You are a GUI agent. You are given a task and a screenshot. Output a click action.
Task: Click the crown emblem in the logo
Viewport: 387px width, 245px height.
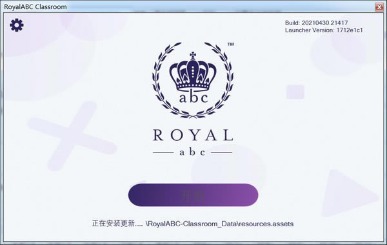point(193,72)
